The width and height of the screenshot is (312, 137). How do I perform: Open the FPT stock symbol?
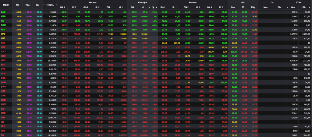click(x=3, y=65)
